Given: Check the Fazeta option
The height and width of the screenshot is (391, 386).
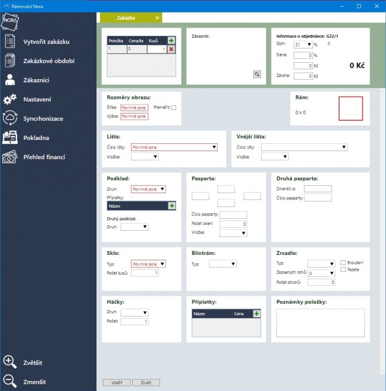Looking at the screenshot, I should click(x=343, y=270).
